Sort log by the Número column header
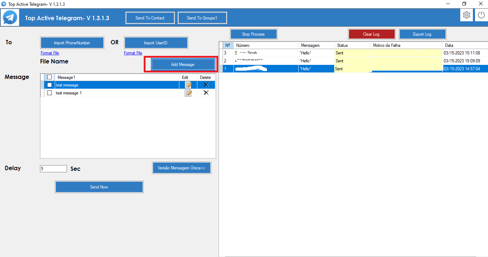The width and height of the screenshot is (488, 257). 266,45
